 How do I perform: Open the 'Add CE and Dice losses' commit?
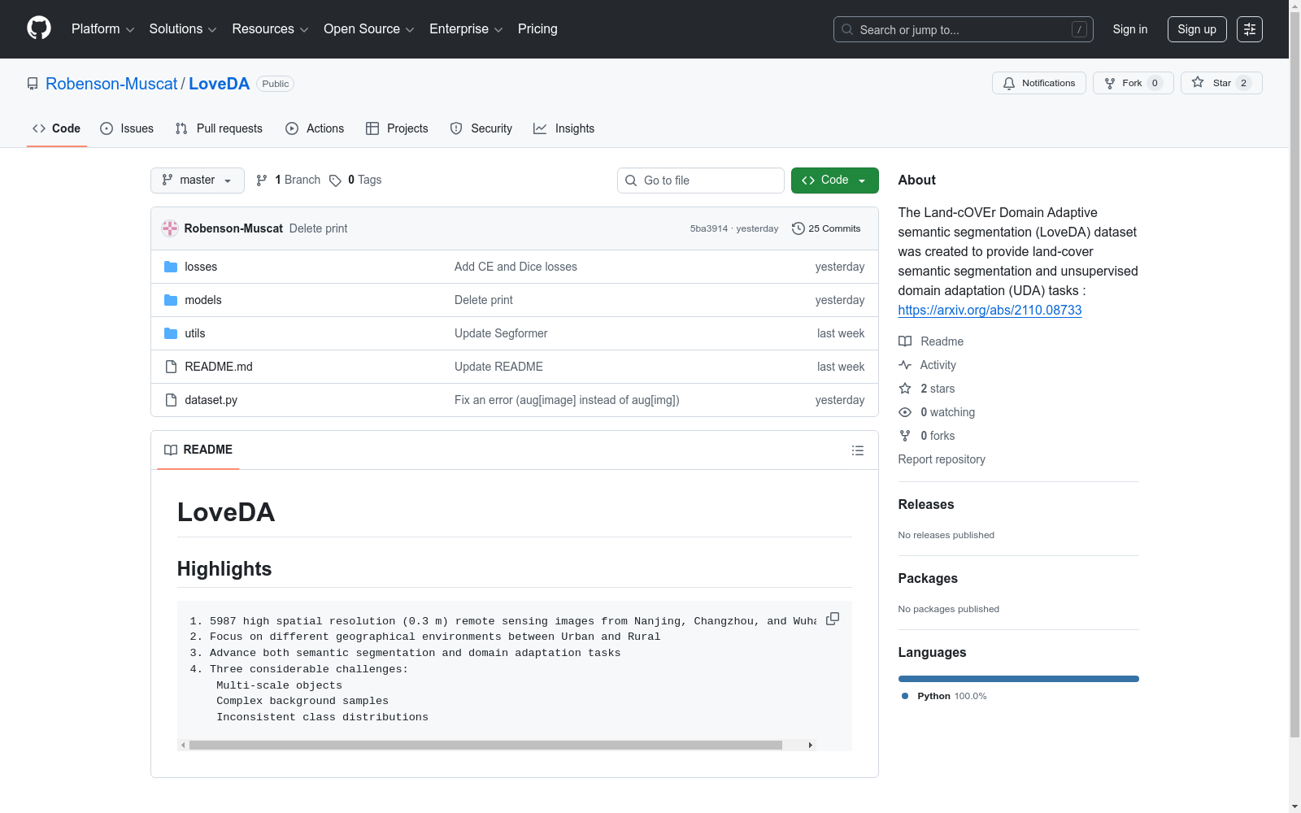tap(516, 267)
